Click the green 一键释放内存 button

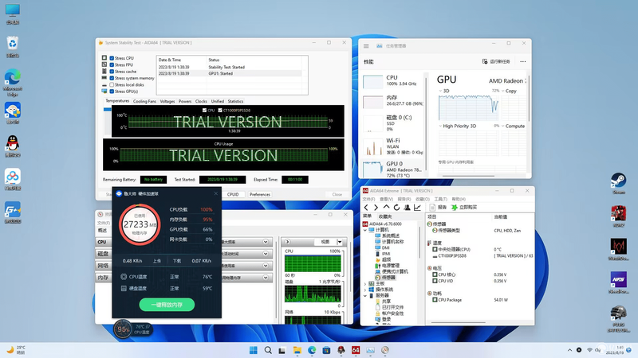pyautogui.click(x=167, y=305)
